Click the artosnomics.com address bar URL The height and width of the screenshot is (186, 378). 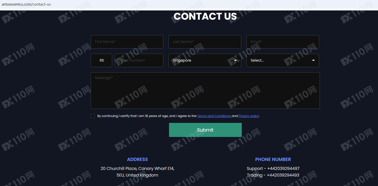(x=26, y=4)
